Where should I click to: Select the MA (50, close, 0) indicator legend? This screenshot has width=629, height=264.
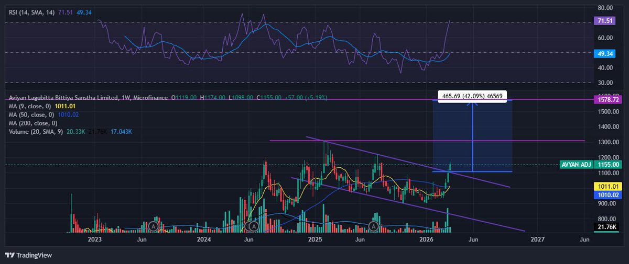pos(30,114)
